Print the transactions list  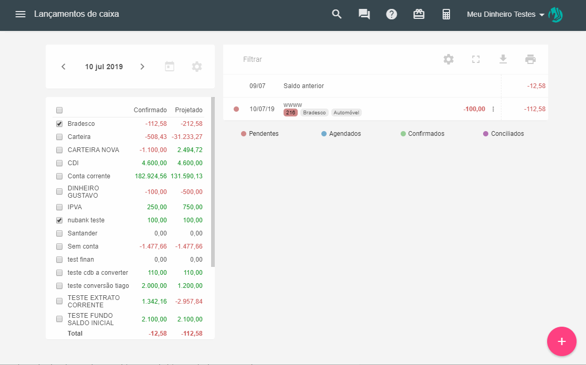(x=530, y=59)
